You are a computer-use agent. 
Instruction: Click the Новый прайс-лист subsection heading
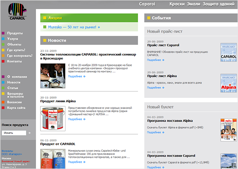(165, 32)
